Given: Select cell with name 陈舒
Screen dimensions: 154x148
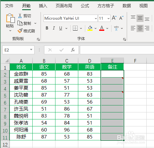Looking at the screenshot, I should (21, 137).
